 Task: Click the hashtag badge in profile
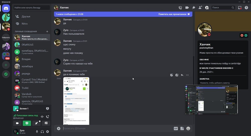point(246,35)
